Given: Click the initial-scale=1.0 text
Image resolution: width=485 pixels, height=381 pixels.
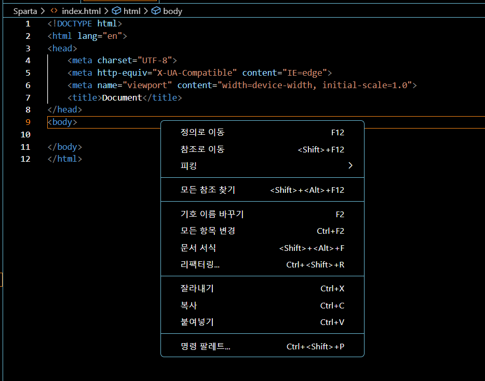Looking at the screenshot, I should 365,85.
